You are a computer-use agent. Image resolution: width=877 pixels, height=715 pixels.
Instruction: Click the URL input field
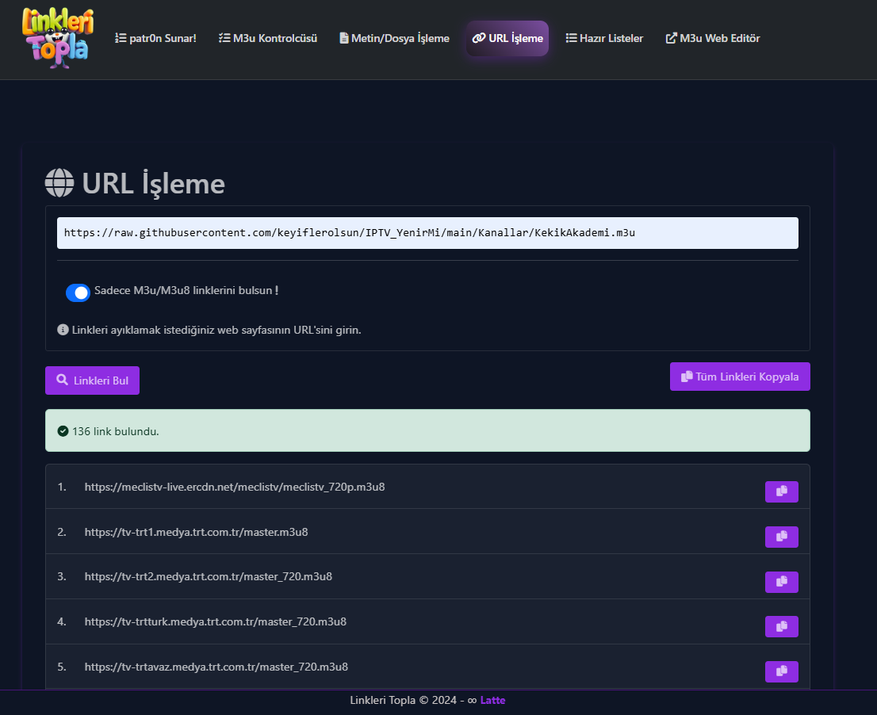click(427, 233)
